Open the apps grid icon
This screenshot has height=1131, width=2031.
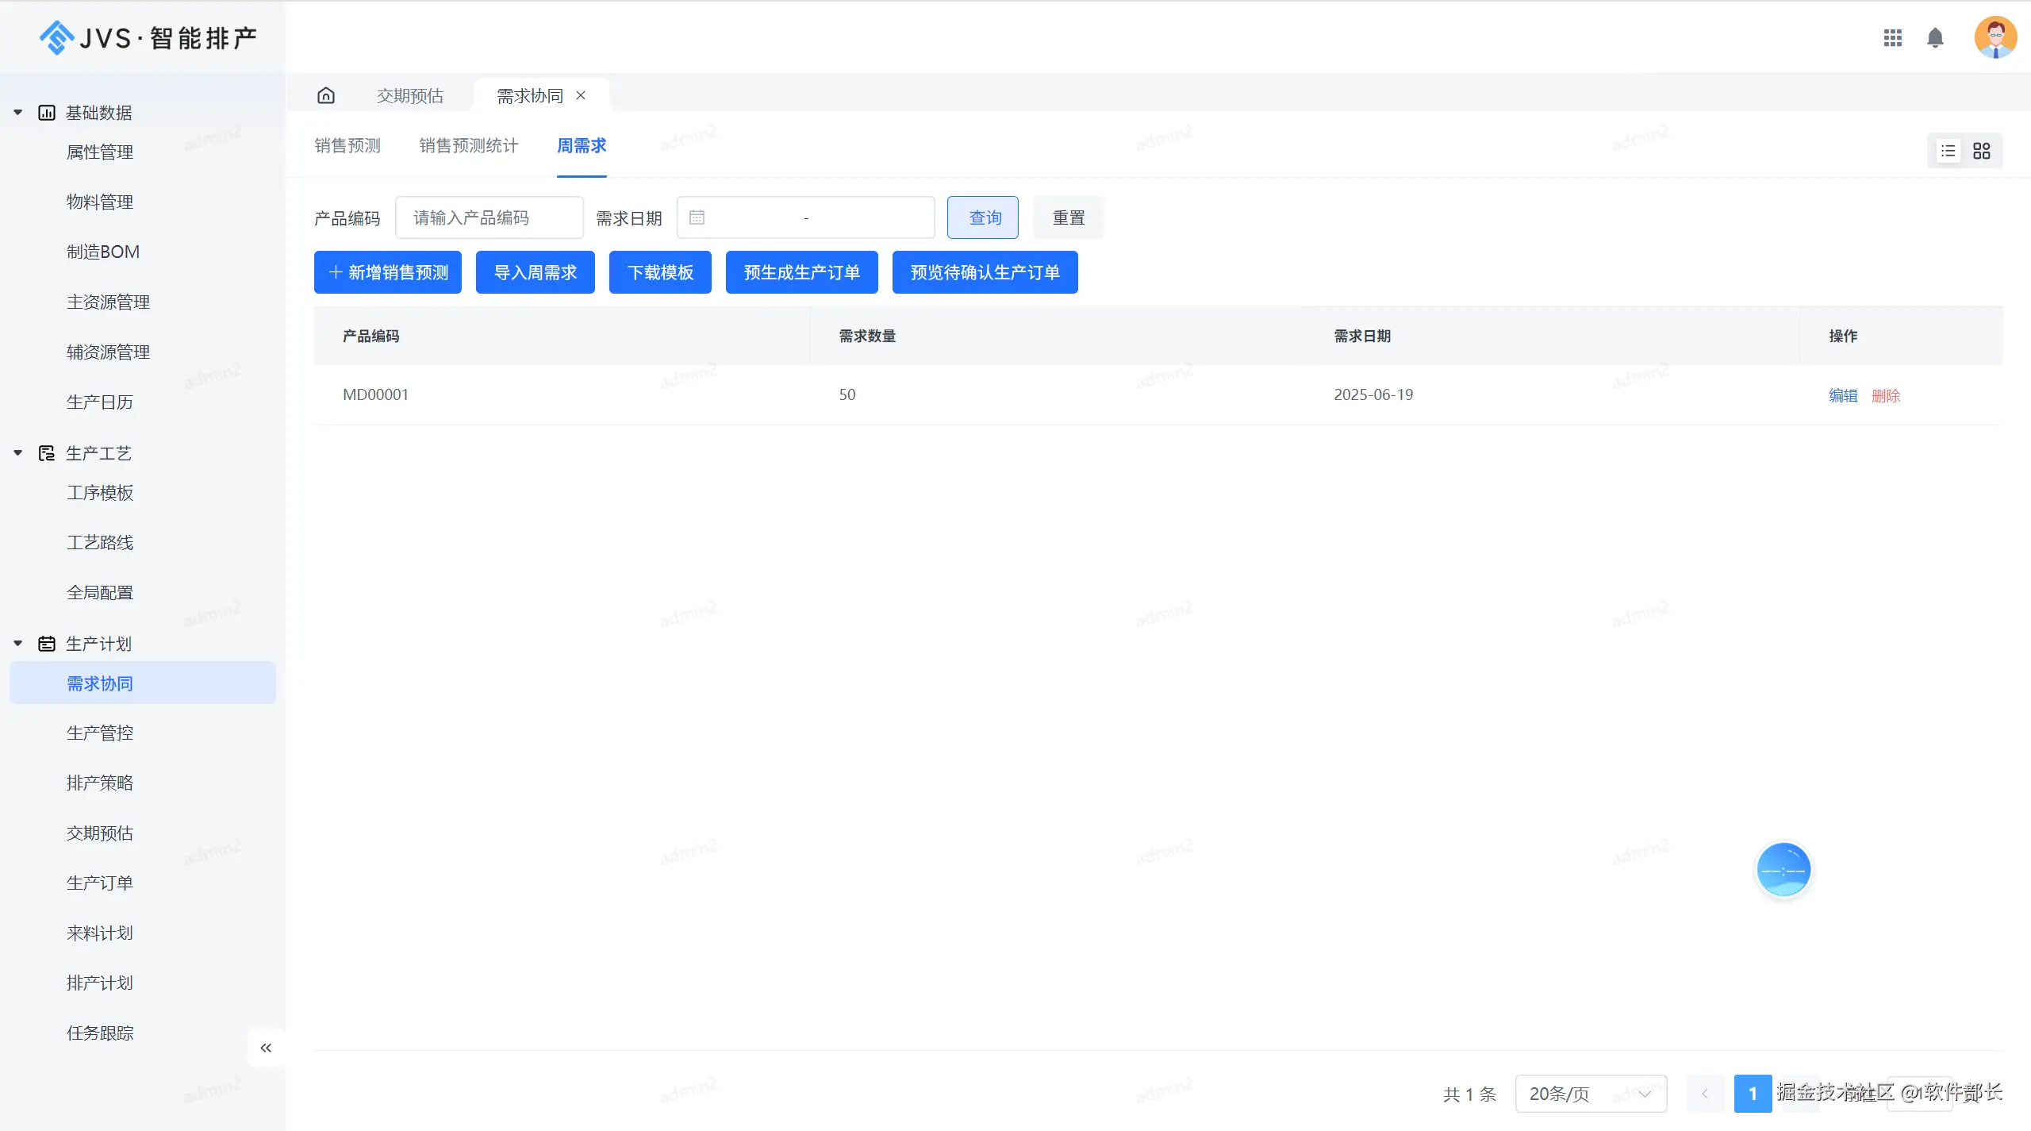[1893, 38]
